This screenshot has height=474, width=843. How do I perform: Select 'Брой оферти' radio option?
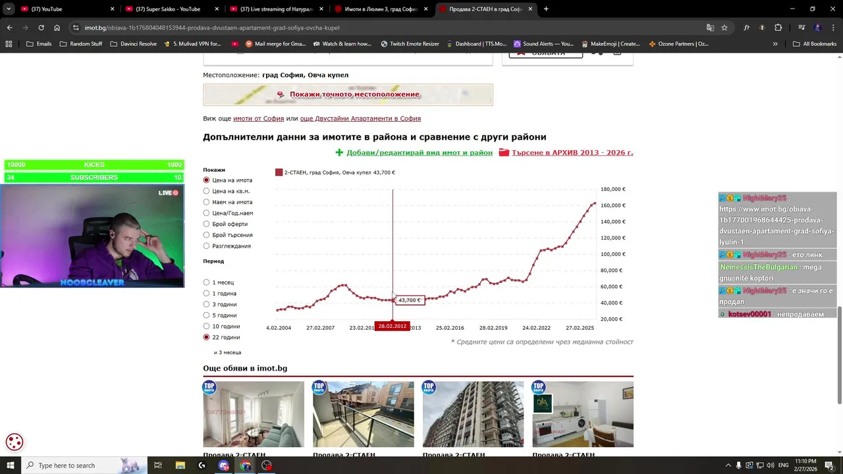[x=206, y=224]
